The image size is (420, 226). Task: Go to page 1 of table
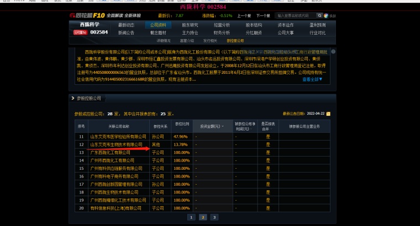(x=191, y=217)
